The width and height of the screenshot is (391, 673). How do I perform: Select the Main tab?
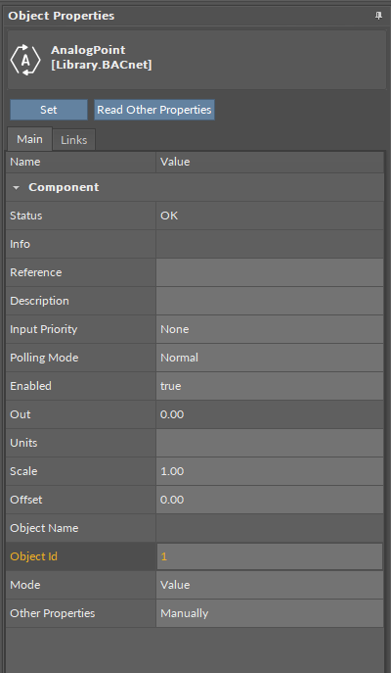(x=29, y=139)
